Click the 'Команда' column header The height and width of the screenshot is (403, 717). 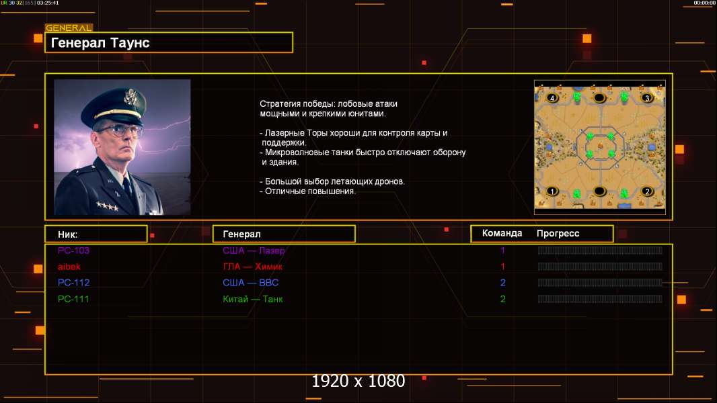pyautogui.click(x=502, y=233)
